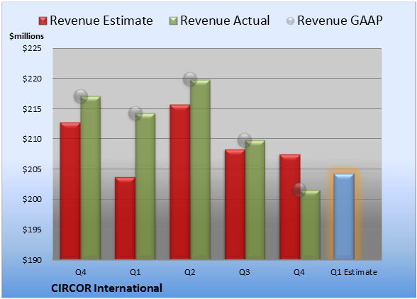Click the 'Q3' quarter label

point(245,272)
